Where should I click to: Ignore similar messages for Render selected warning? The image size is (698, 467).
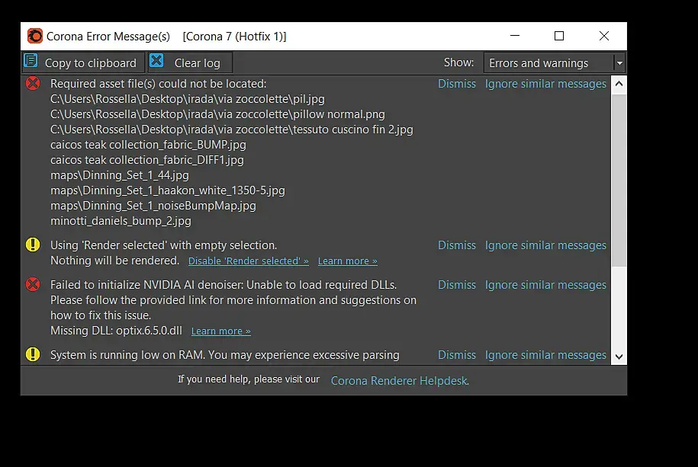[x=545, y=245]
